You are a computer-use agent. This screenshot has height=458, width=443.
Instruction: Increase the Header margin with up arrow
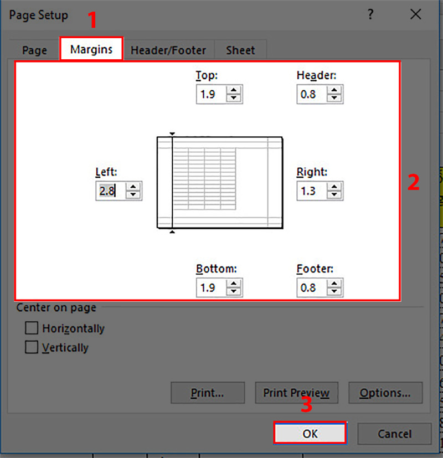tap(335, 90)
